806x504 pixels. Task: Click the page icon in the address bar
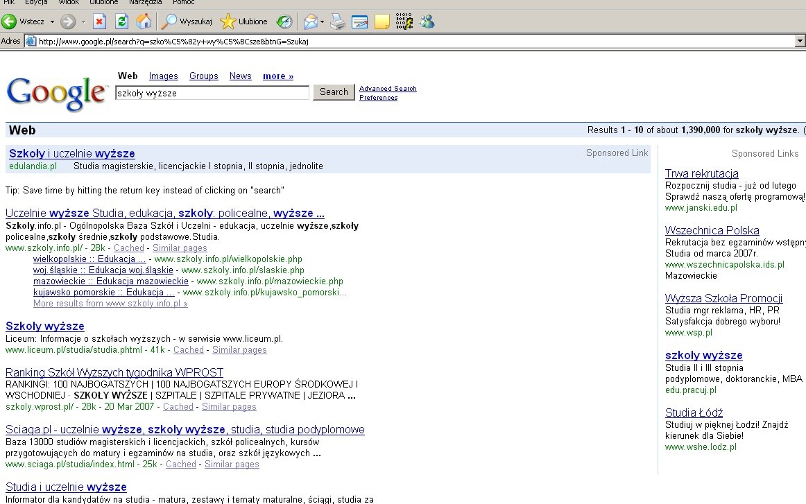coord(31,41)
